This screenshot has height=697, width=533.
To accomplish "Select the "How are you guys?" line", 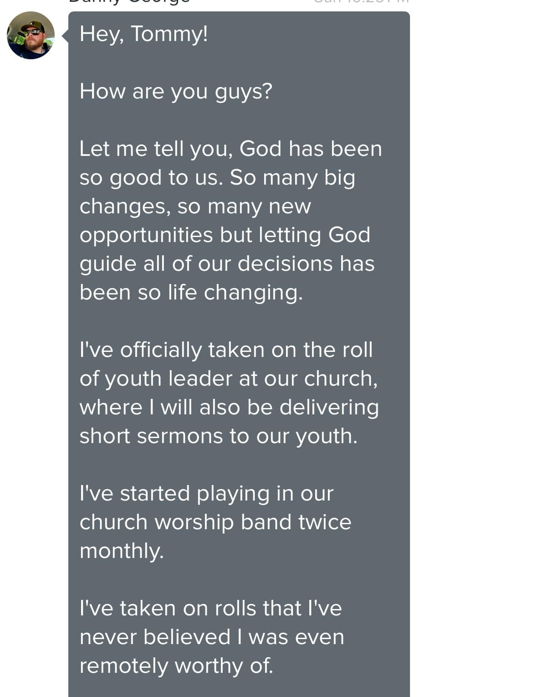I will pyautogui.click(x=175, y=91).
